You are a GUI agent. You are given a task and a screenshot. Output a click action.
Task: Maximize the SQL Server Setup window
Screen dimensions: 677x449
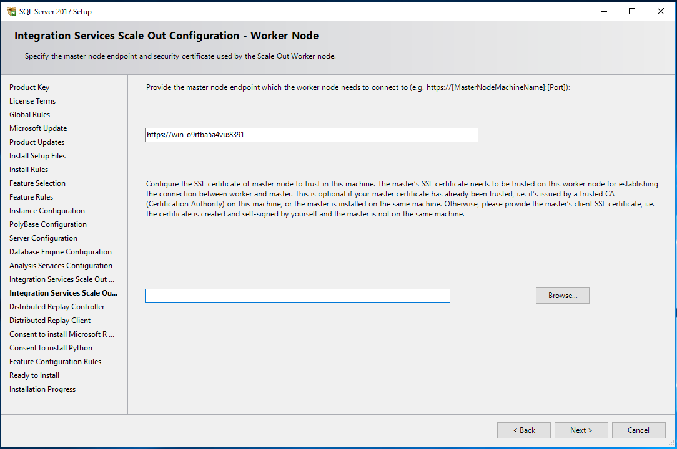[x=631, y=11]
